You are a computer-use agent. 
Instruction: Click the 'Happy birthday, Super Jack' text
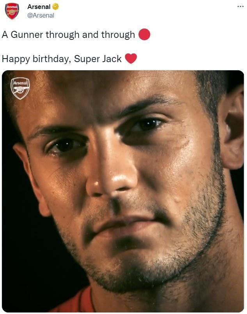point(62,59)
